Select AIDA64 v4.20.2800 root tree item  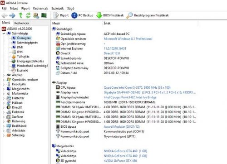20,29
